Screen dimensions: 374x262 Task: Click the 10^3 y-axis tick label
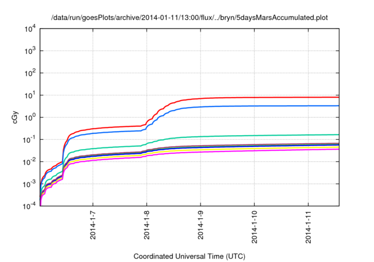point(30,51)
